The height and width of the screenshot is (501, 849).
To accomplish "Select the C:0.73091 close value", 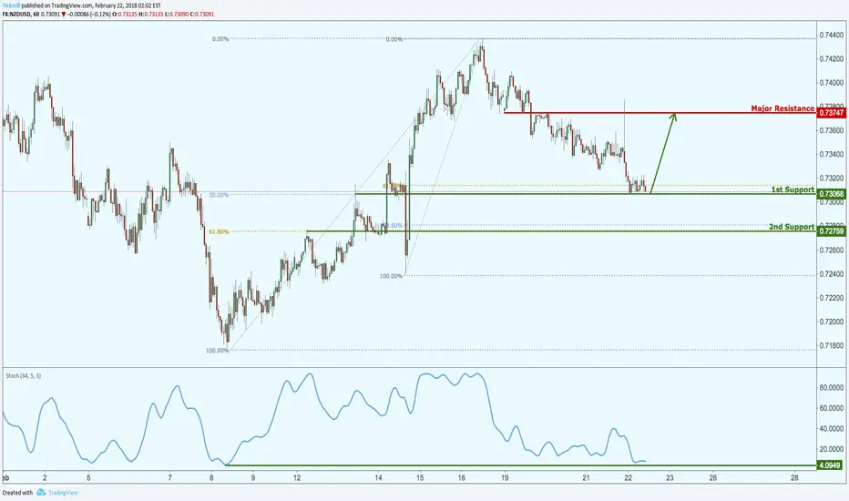I will click(202, 14).
